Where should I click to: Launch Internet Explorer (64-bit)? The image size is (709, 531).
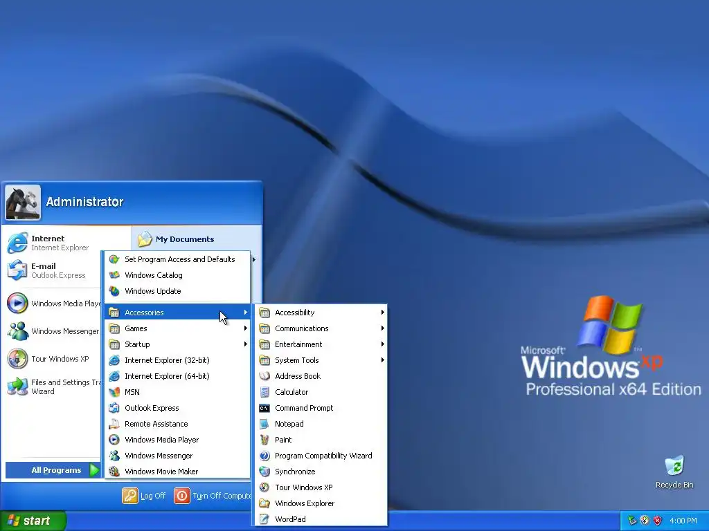pyautogui.click(x=177, y=376)
